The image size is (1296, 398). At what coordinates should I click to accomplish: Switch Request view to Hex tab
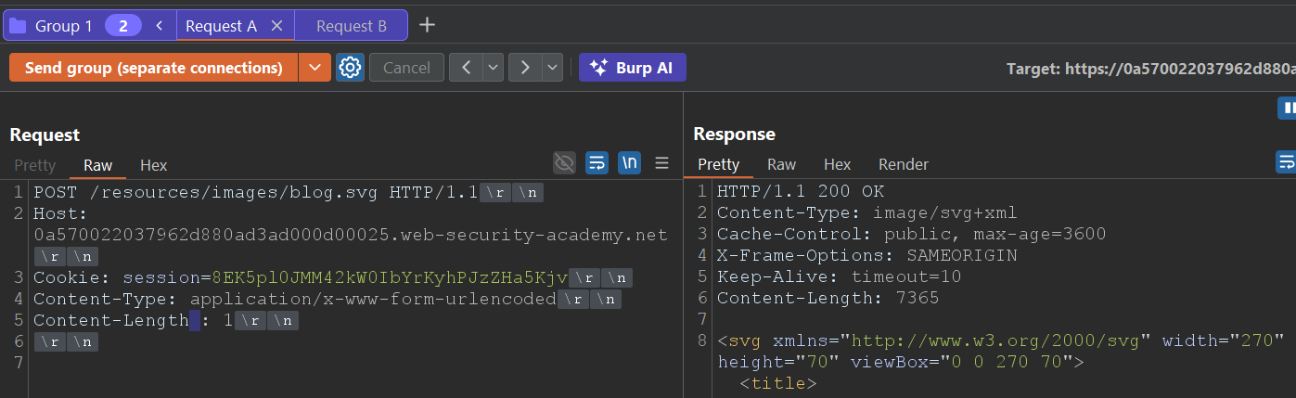click(x=153, y=165)
